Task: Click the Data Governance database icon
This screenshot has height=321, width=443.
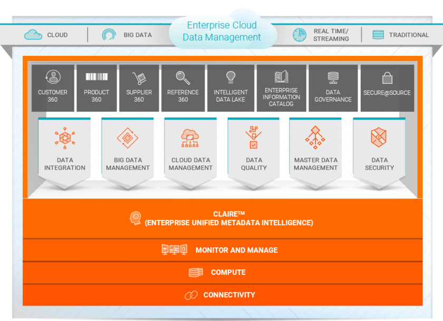Action: (x=333, y=77)
